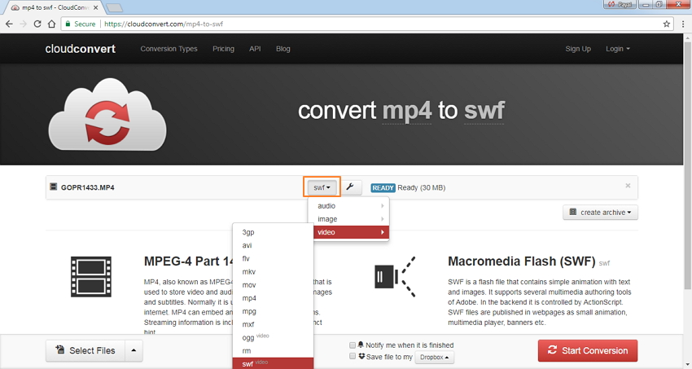
Task: Click the Select Files button
Action: (x=85, y=350)
